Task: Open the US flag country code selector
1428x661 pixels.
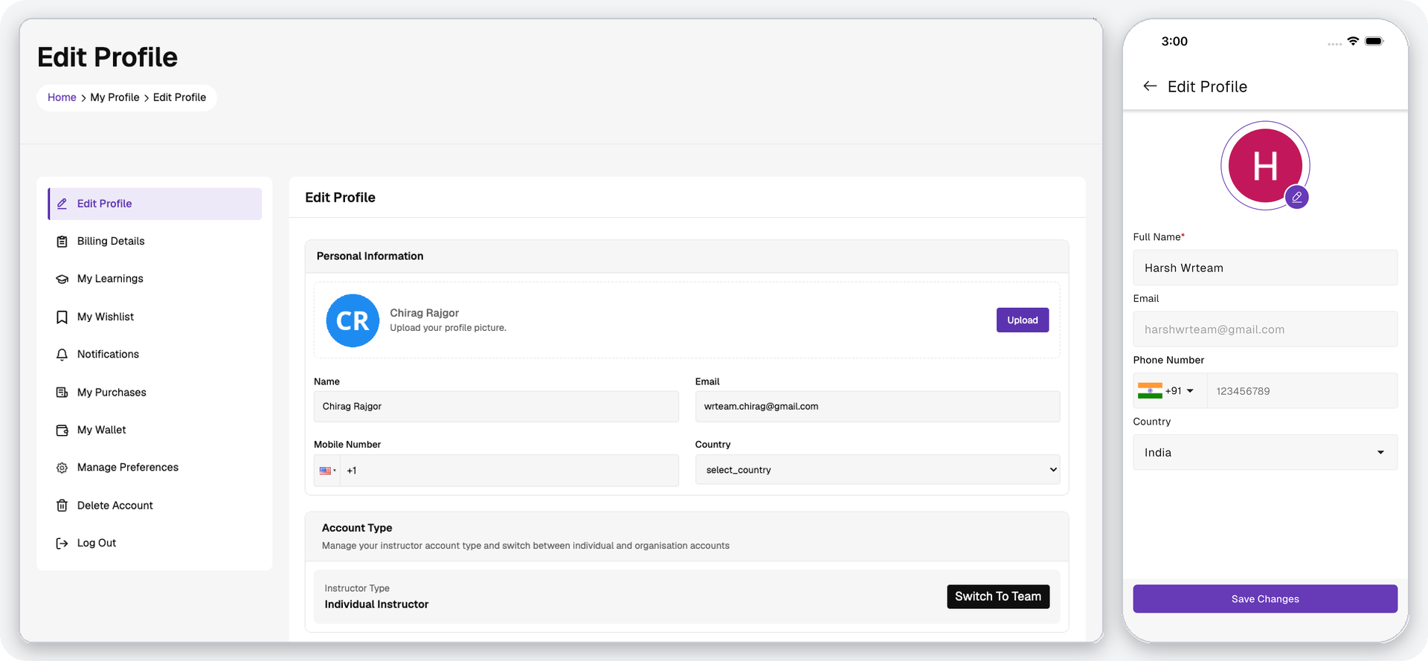Action: 327,471
